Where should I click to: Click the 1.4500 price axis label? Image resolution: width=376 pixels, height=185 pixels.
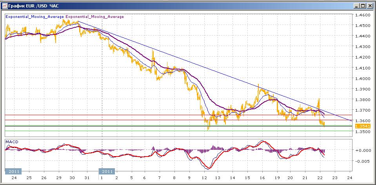363,25
